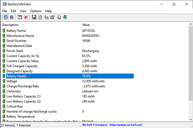Select the Manufacture Name row
Image resolution: width=193 pixels, height=128 pixels.
pyautogui.click(x=68, y=36)
